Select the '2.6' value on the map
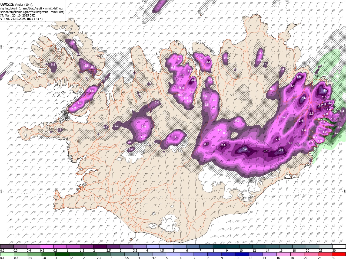346x260 pixels. [324, 97]
